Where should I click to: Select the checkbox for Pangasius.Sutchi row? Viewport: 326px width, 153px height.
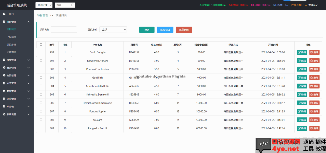pos(41,128)
